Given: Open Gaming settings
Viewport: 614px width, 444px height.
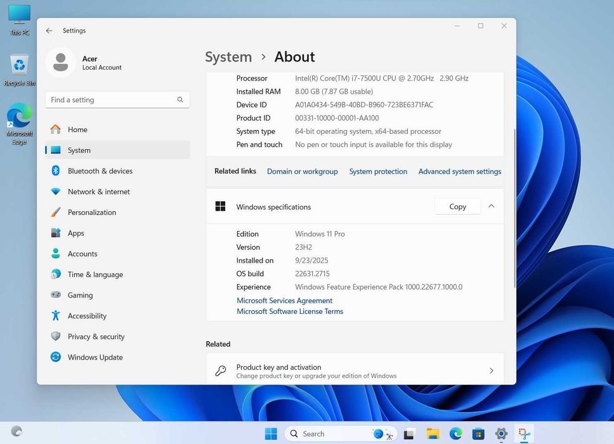Looking at the screenshot, I should click(x=117, y=295).
